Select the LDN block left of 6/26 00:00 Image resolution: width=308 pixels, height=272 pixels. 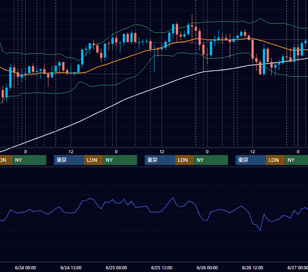(184, 160)
